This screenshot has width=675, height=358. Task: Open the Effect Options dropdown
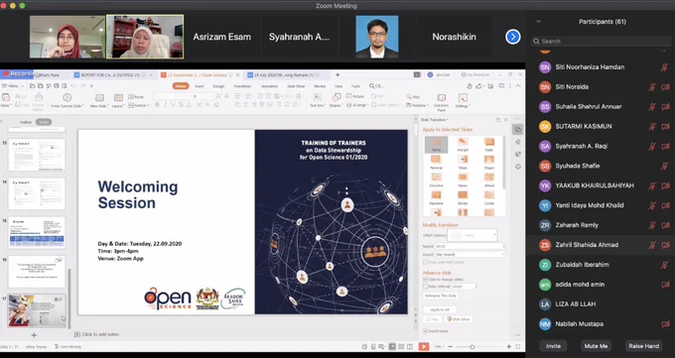click(472, 235)
